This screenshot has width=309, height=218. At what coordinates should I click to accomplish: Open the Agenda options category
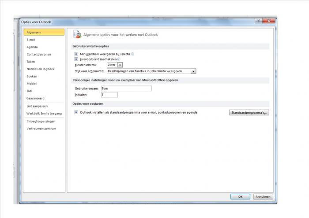32,47
